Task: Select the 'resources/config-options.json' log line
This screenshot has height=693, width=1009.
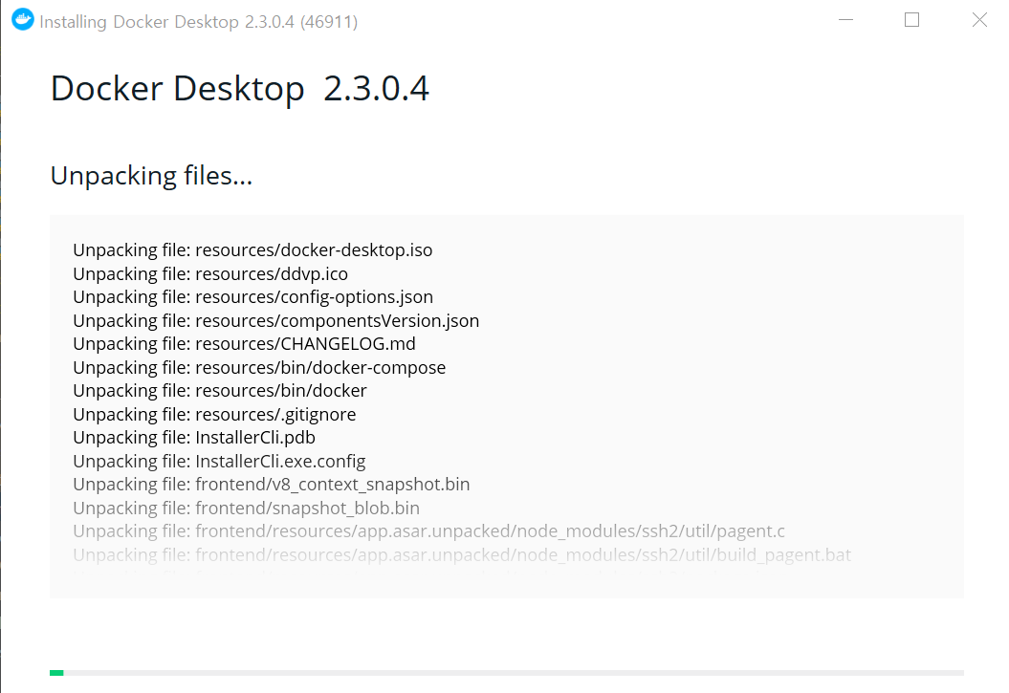Action: [x=252, y=297]
